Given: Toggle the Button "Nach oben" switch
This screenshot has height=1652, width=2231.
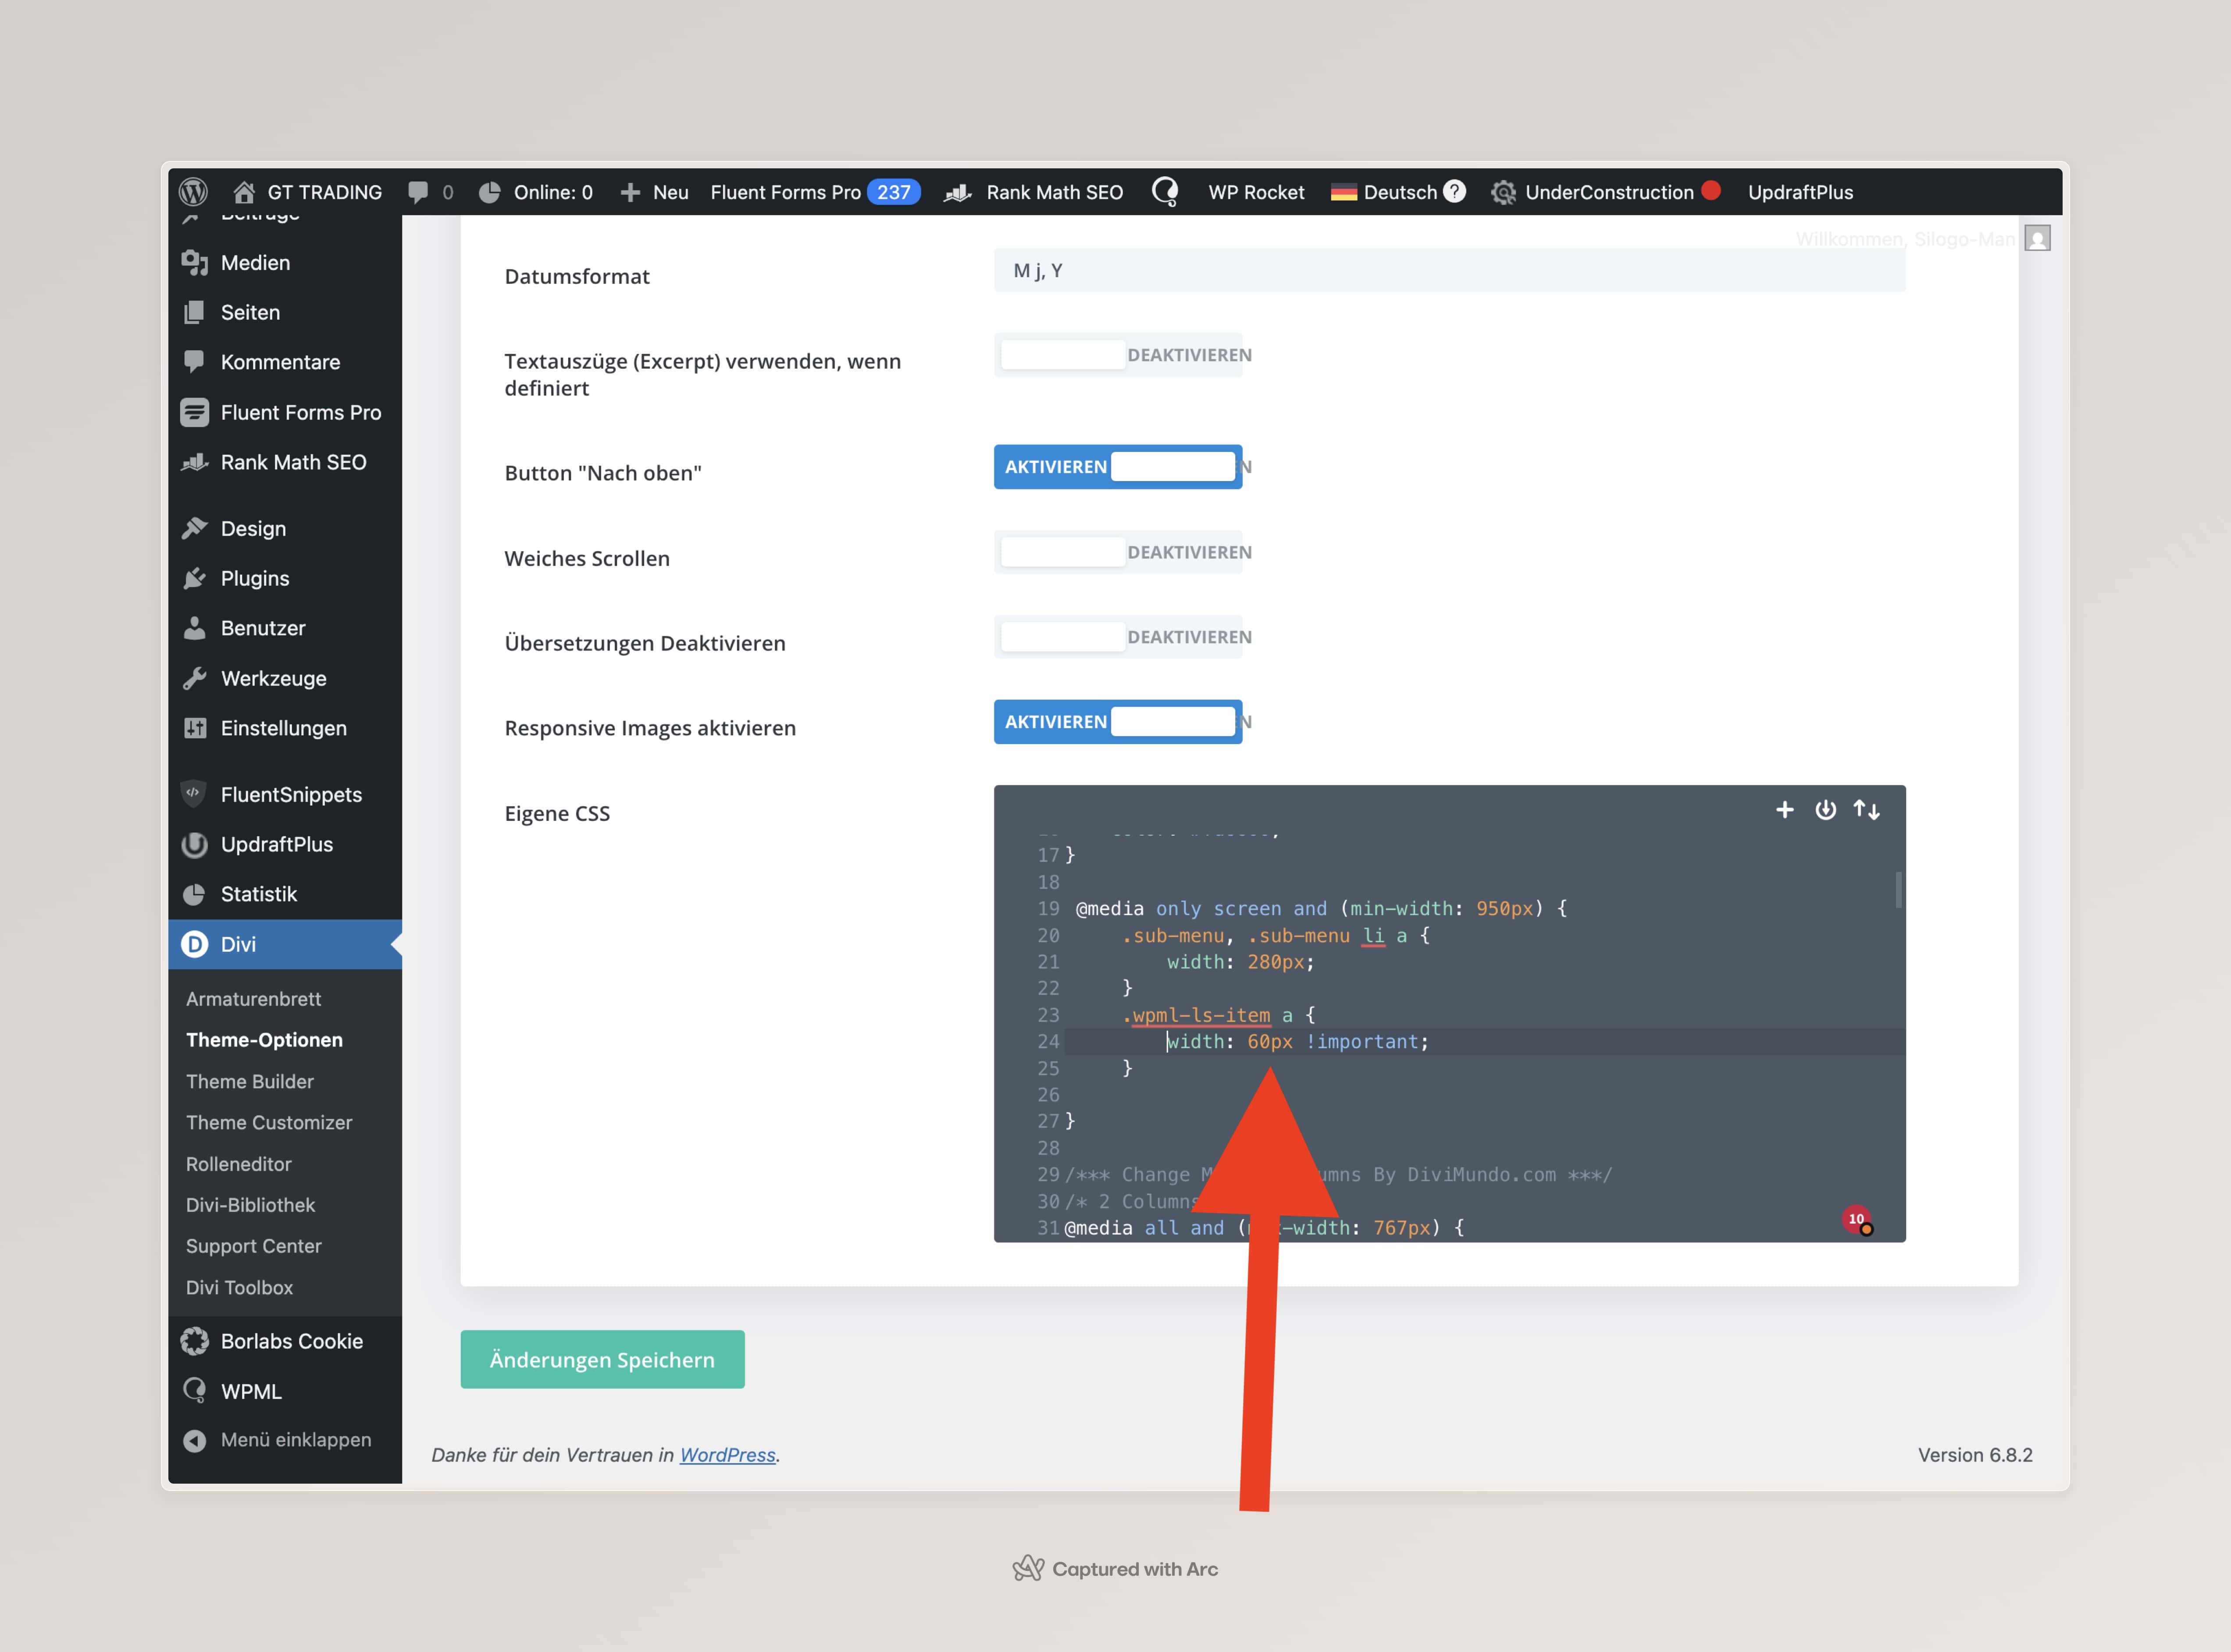Looking at the screenshot, I should tap(1118, 467).
